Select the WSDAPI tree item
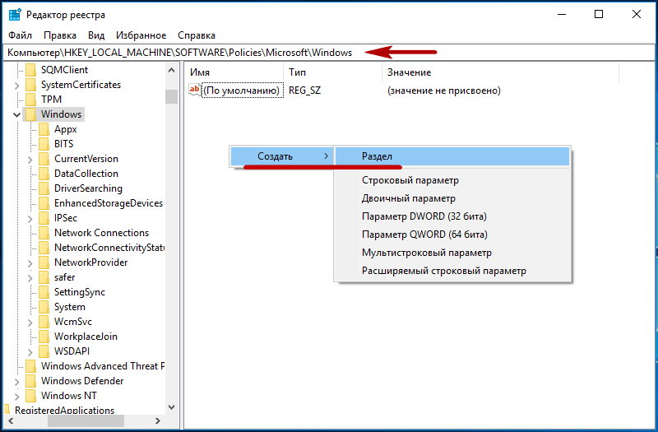The image size is (658, 432). pyautogui.click(x=72, y=351)
